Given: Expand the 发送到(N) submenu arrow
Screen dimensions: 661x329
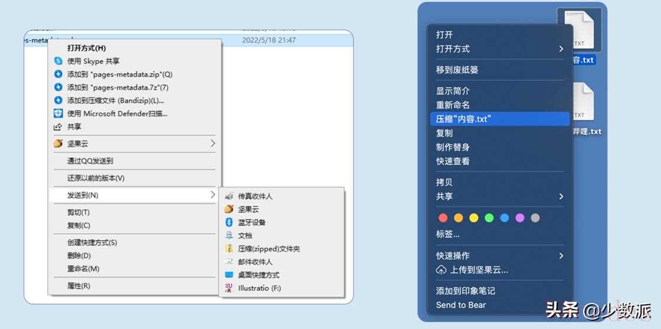Looking at the screenshot, I should (212, 195).
